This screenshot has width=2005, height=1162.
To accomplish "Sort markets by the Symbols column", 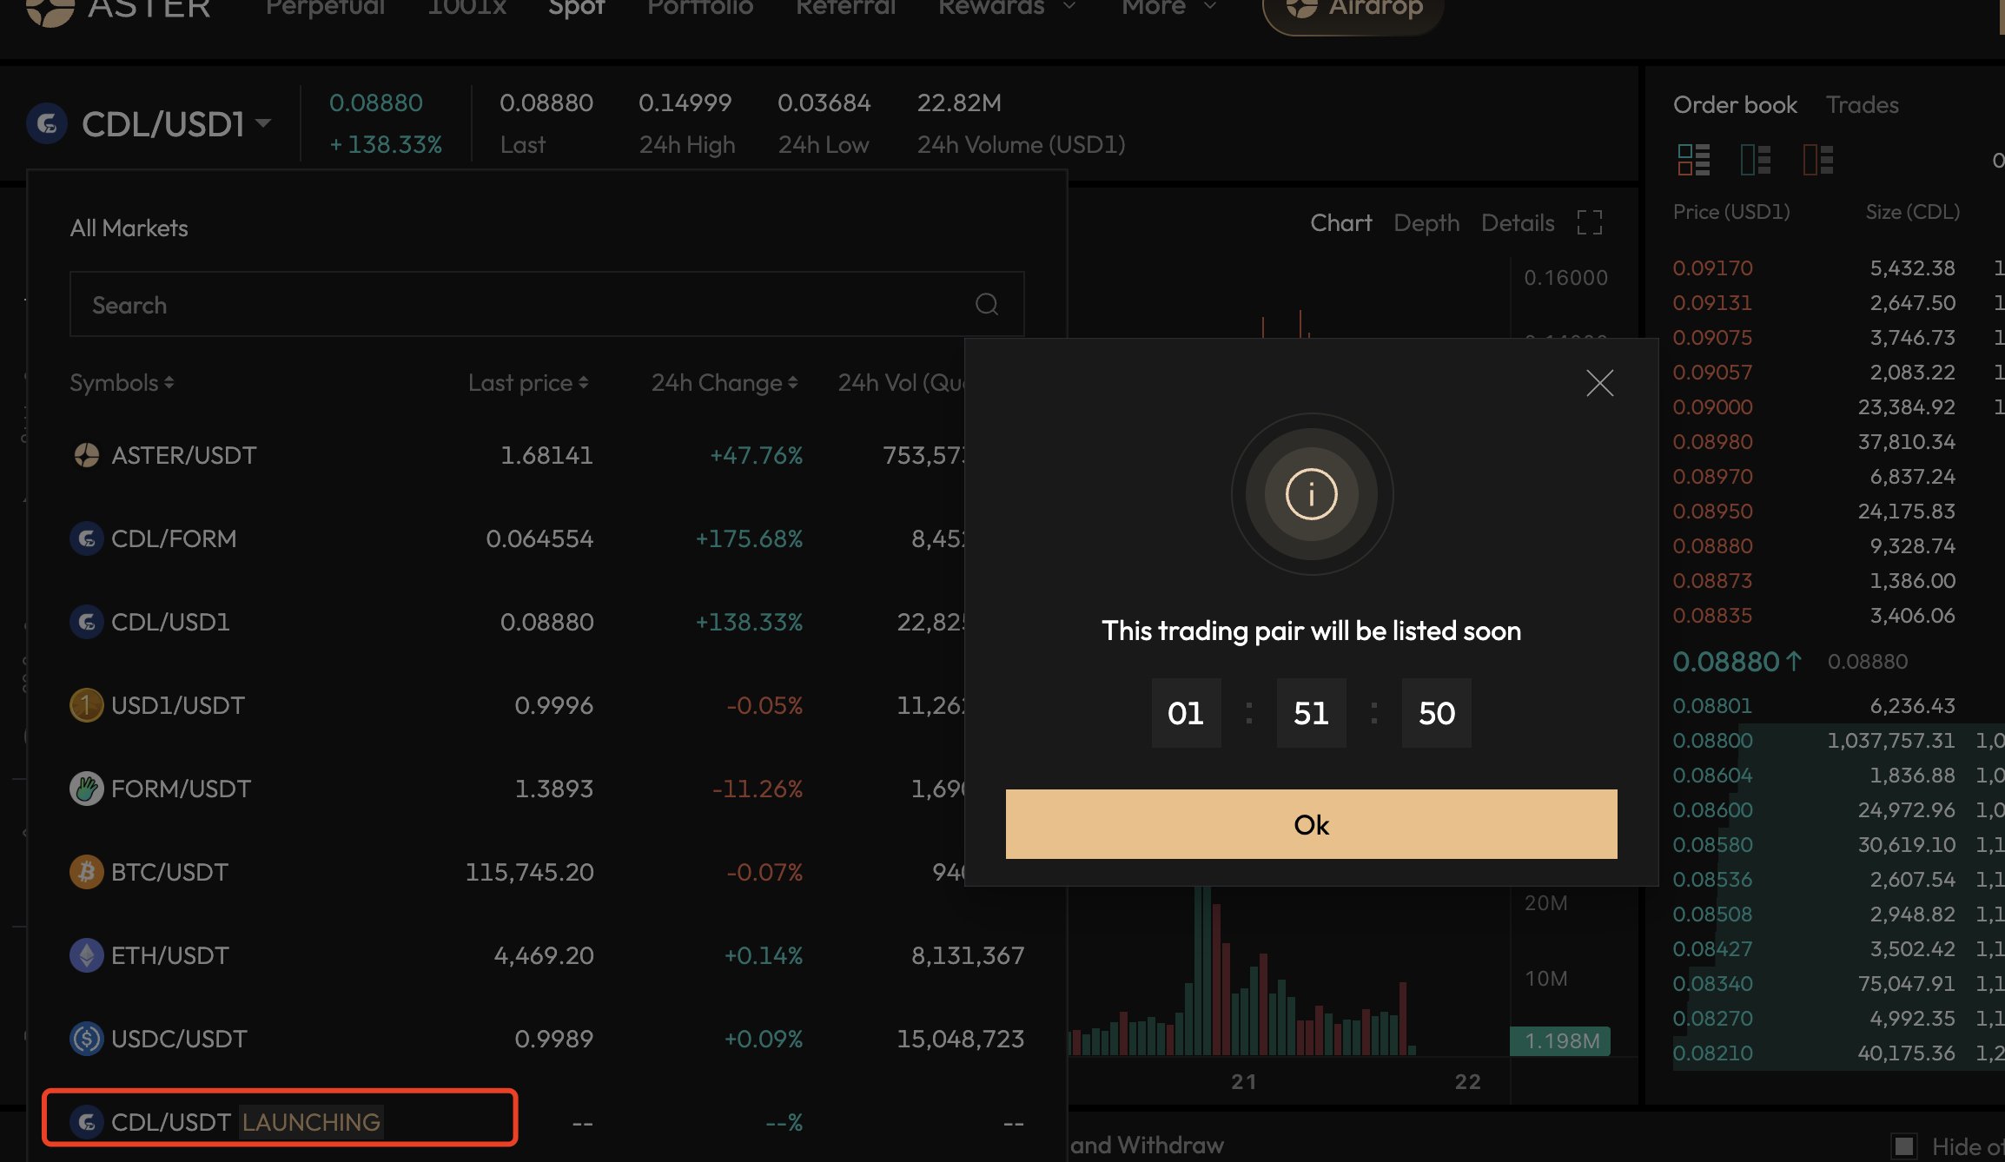I will (x=122, y=383).
